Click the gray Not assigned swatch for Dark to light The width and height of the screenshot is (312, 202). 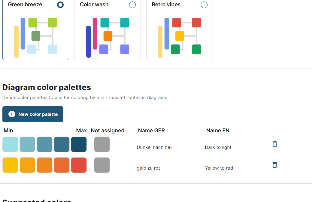(x=101, y=144)
